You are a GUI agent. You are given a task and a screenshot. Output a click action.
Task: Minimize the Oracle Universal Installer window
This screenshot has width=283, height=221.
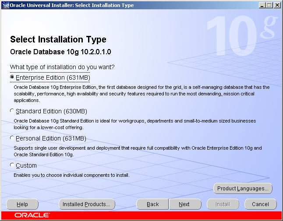point(262,5)
